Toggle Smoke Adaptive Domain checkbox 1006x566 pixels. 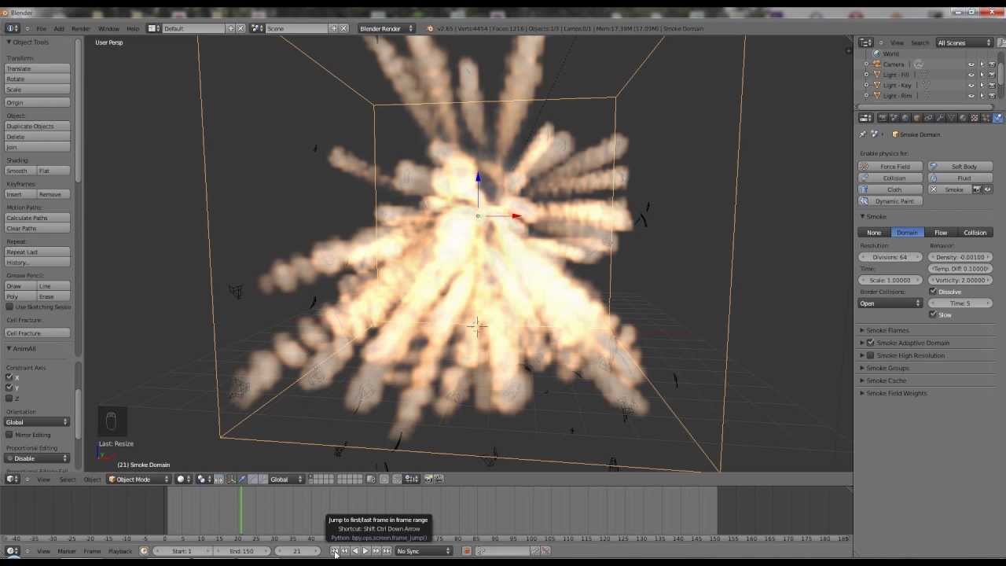[x=871, y=343]
